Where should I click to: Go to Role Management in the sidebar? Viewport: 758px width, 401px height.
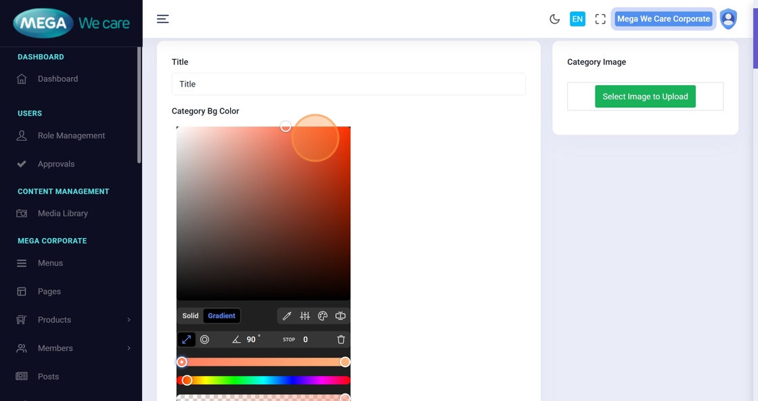point(71,136)
